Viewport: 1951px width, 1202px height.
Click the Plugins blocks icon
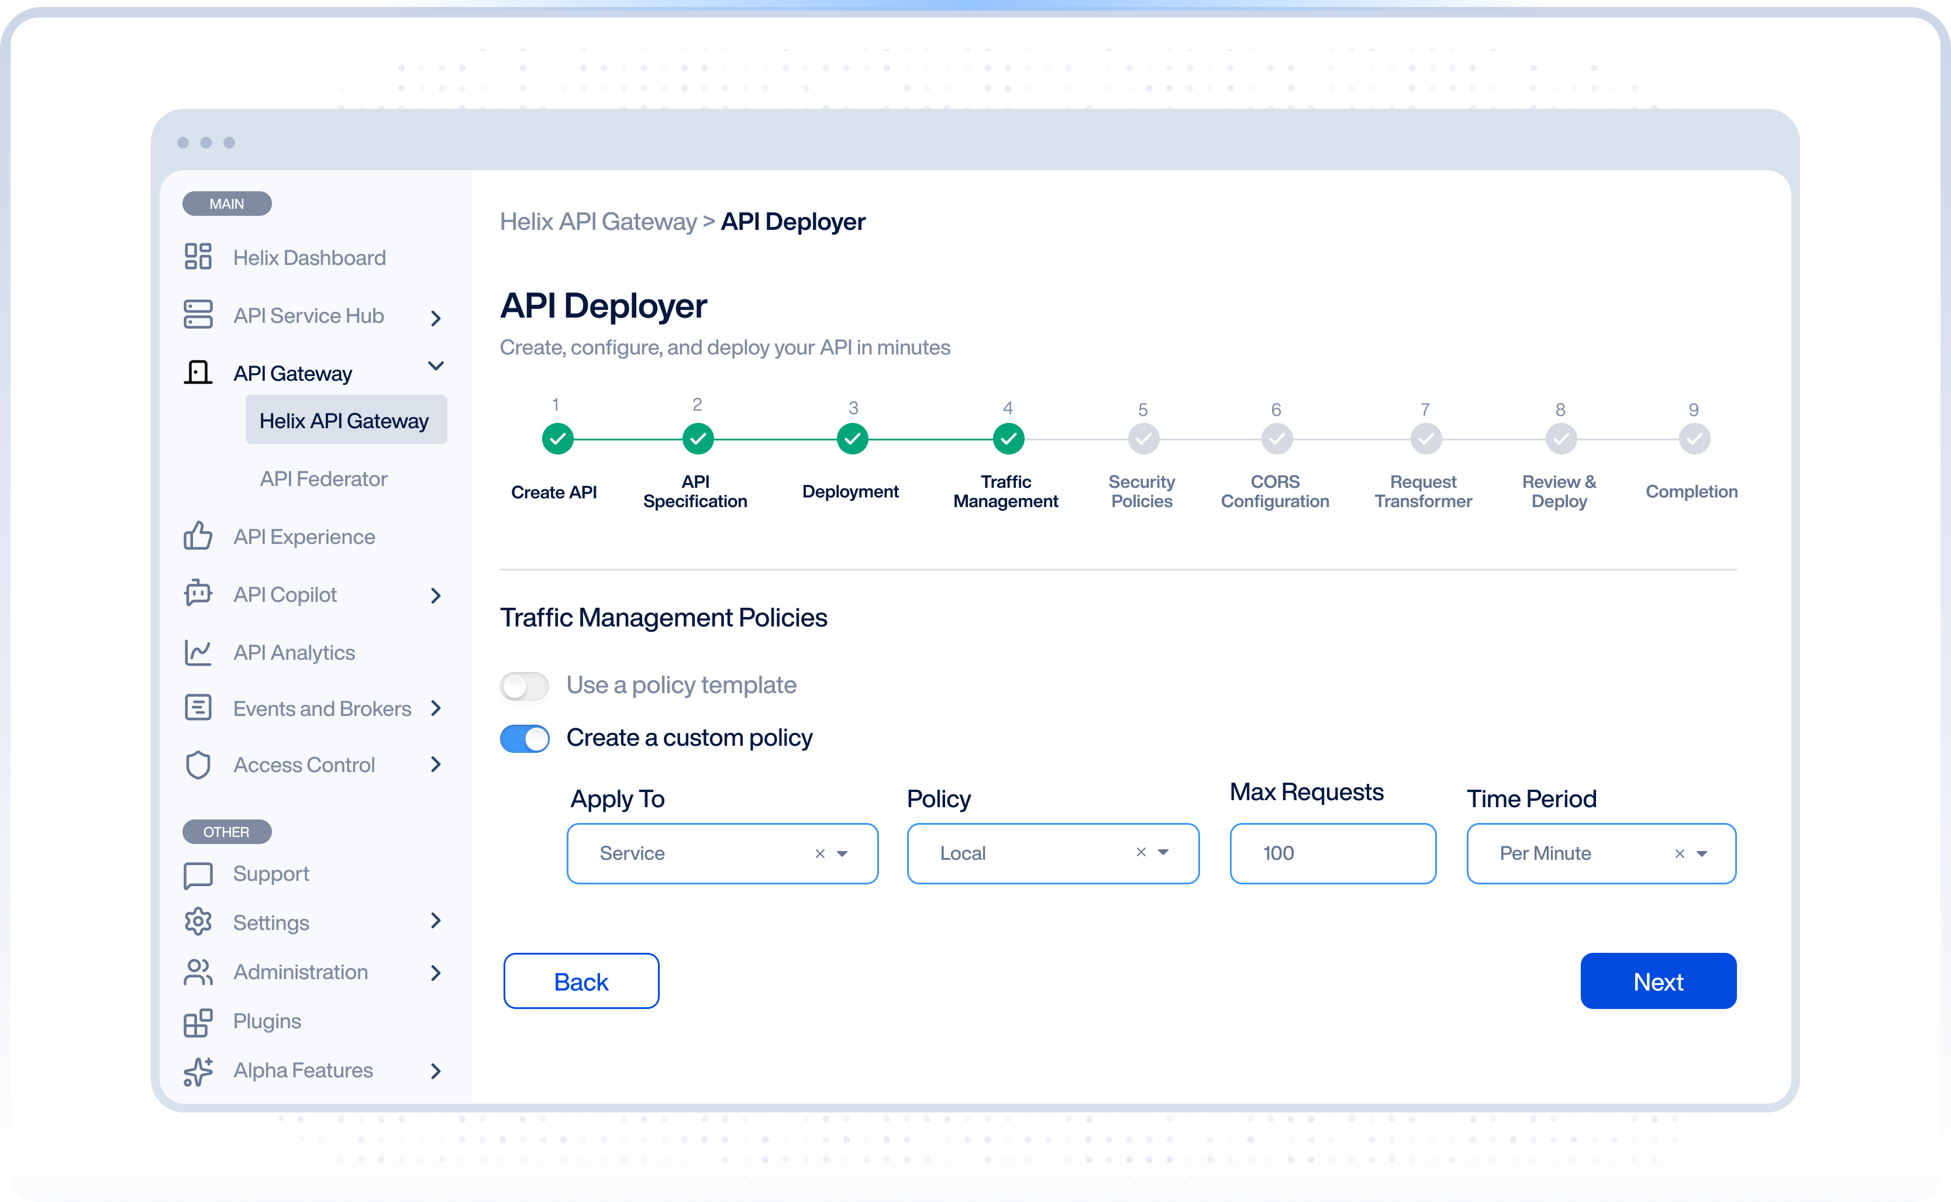coord(198,1022)
